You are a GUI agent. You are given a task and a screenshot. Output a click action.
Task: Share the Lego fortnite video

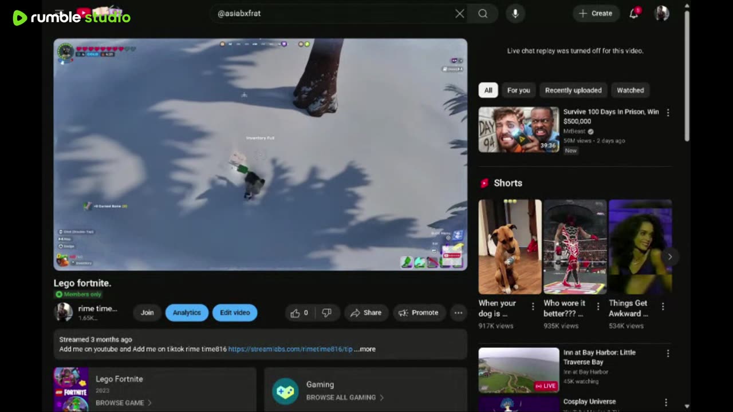tap(366, 312)
